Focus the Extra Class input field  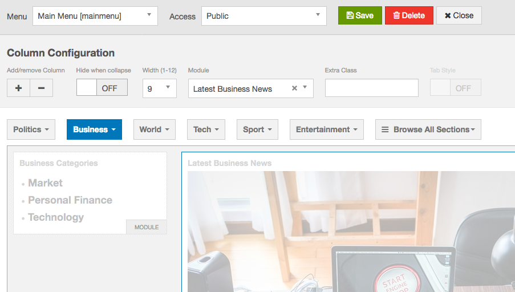(371, 88)
